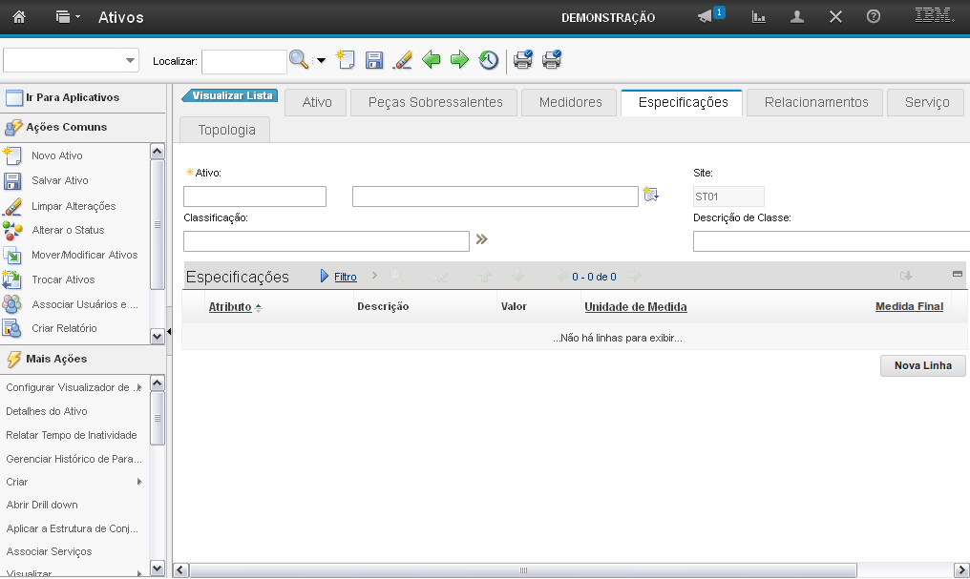Go to previous record green arrow
The width and height of the screenshot is (970, 579).
tap(432, 60)
